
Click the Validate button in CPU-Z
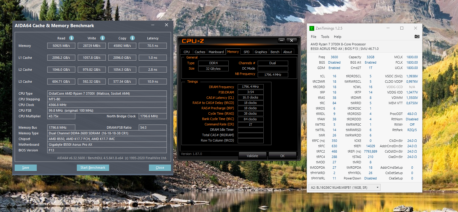click(252, 156)
